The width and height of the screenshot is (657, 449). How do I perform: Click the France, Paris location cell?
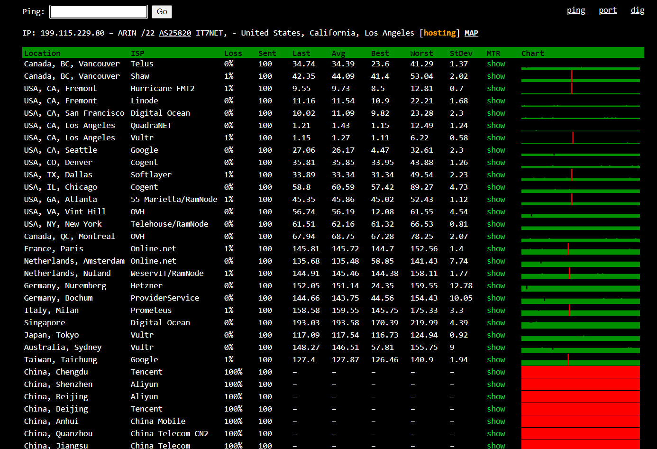54,249
